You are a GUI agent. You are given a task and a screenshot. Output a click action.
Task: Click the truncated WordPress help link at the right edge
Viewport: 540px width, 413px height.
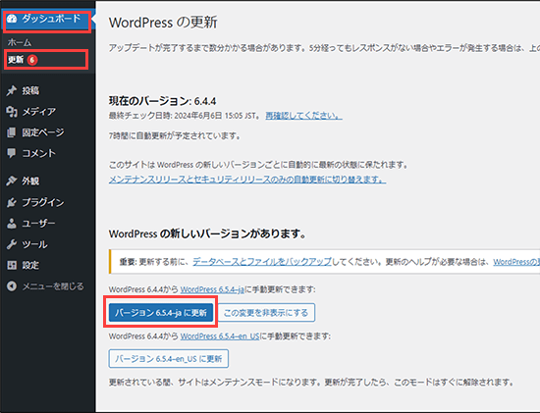(x=516, y=262)
